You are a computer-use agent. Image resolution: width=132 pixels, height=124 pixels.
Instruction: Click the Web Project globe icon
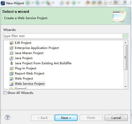11,79
